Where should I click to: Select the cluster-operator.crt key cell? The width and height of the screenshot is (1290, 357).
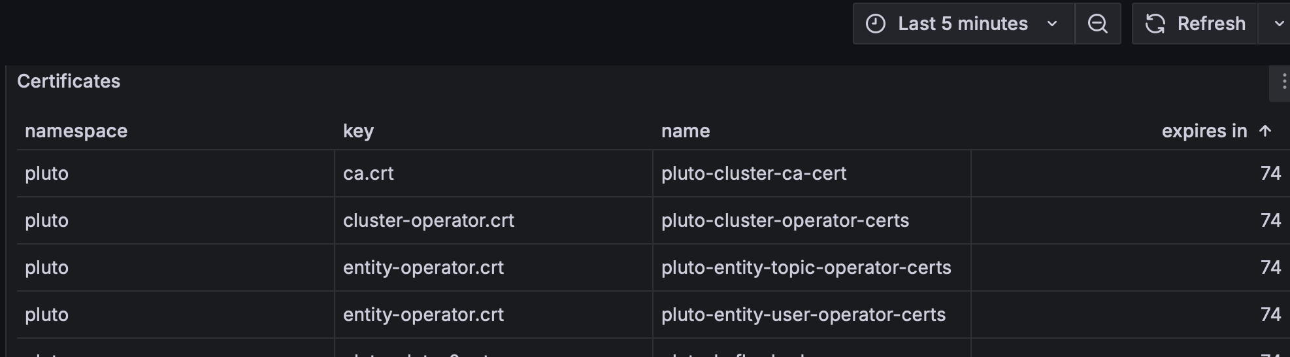pos(493,220)
